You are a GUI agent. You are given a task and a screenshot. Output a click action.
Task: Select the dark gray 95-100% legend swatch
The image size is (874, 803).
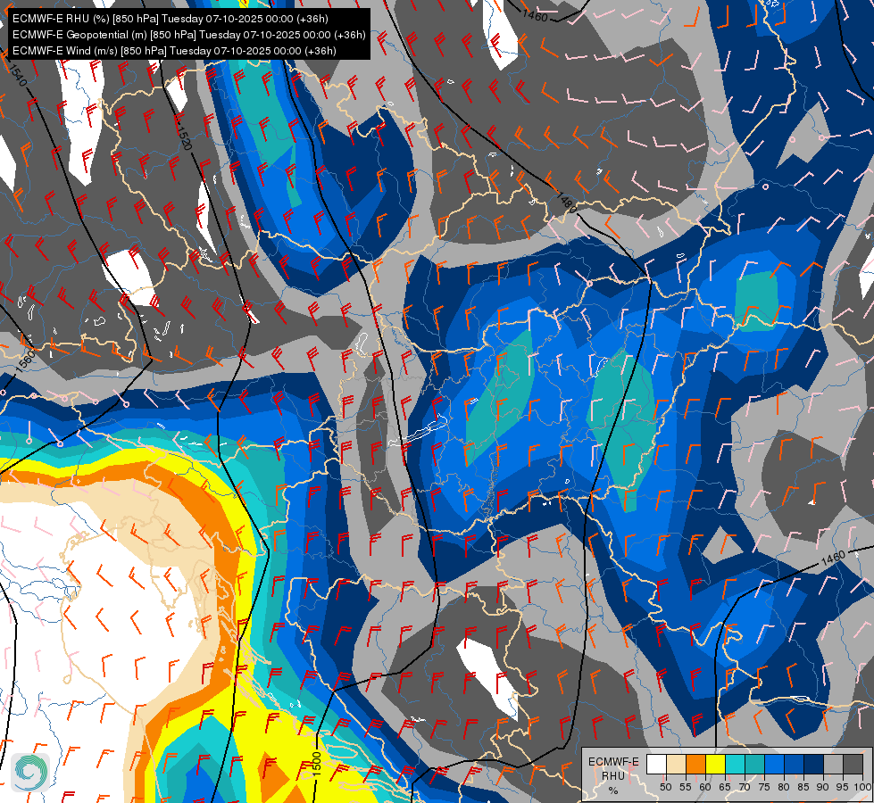(853, 764)
